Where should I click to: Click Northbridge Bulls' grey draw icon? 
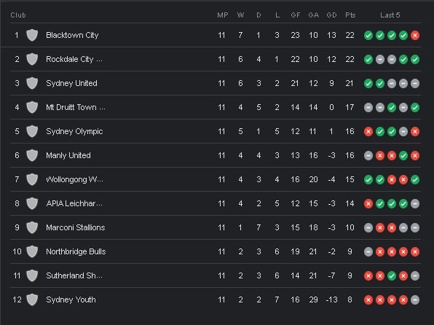coord(368,251)
